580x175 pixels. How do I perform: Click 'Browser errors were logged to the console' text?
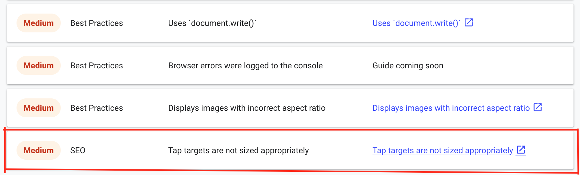[245, 65]
